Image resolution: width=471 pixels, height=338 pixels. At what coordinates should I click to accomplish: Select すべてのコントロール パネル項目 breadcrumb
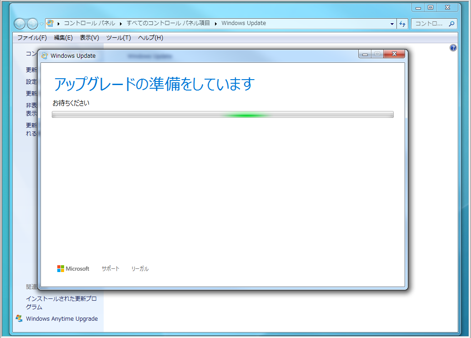(168, 23)
